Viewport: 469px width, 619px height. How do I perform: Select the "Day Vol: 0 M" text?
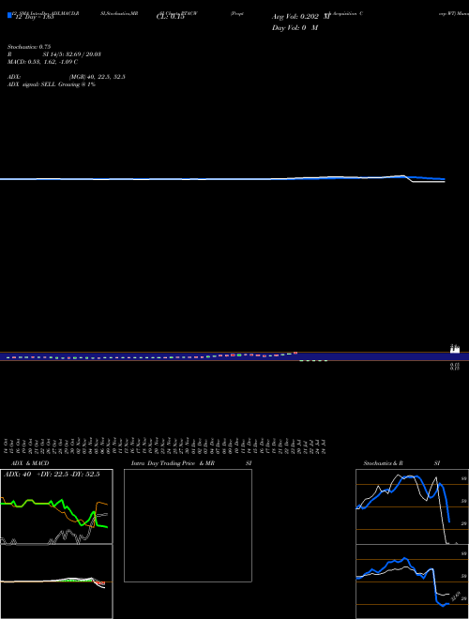point(295,28)
